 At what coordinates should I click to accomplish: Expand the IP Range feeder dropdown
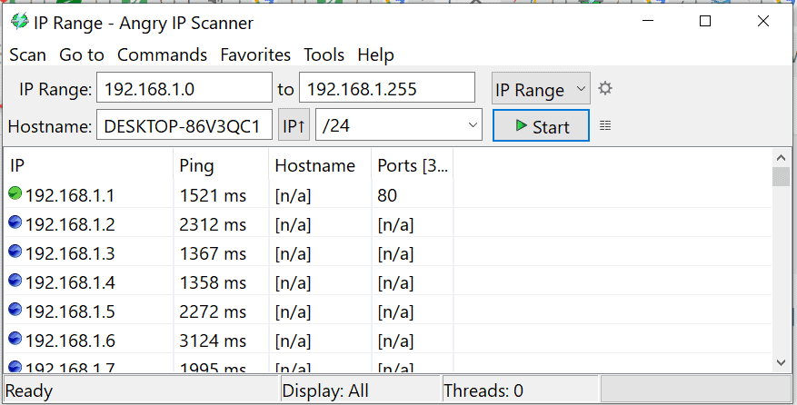coord(541,89)
